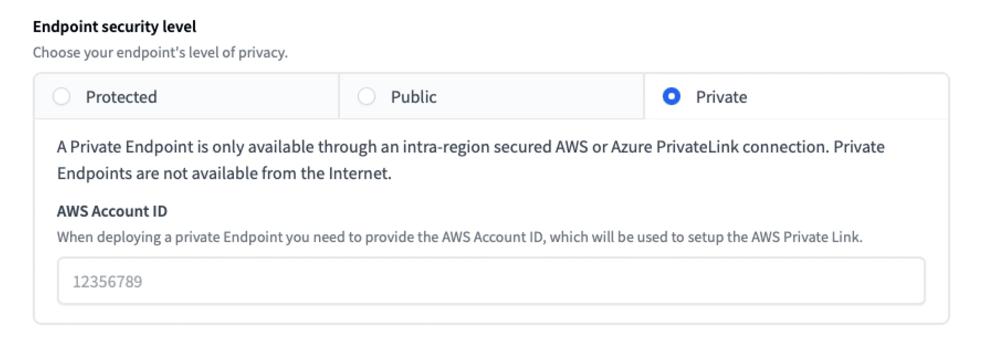Click 'Choose your endpoint's level of privacy' subtitle
This screenshot has height=357, width=984.
click(x=160, y=53)
